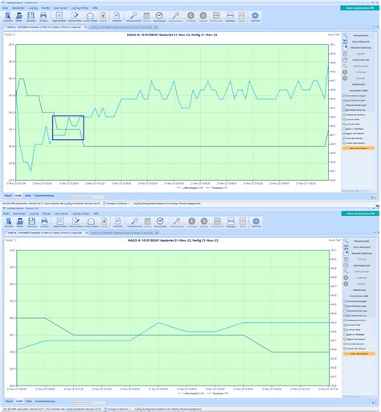Open Eigenschaften properties icon in lower window
The width and height of the screenshot is (381, 412).
click(x=60, y=222)
